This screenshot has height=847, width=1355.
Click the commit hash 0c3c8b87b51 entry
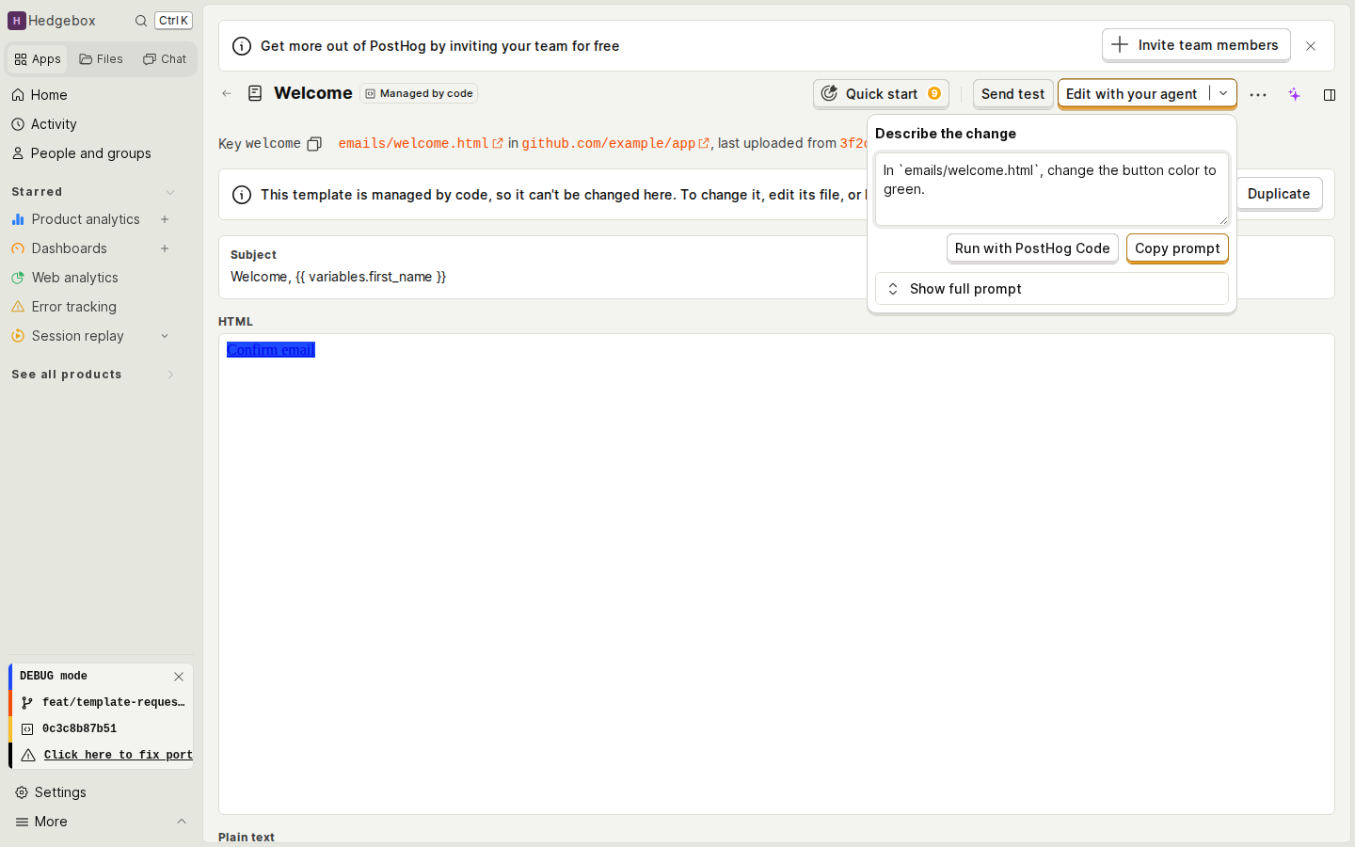pyautogui.click(x=102, y=728)
